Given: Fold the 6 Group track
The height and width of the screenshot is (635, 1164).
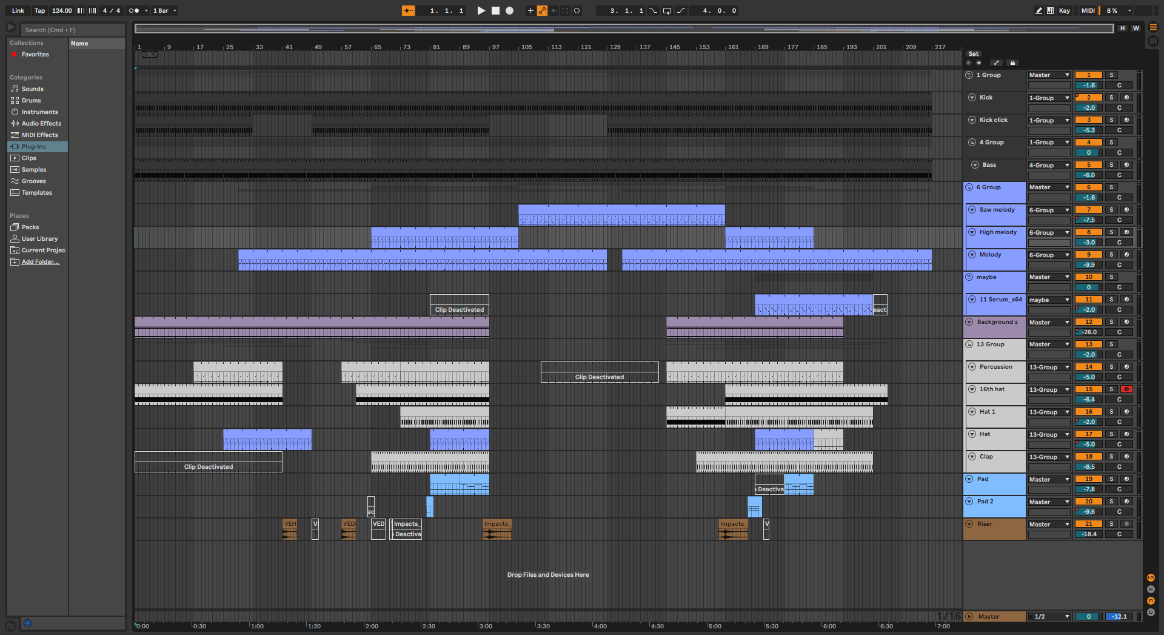Looking at the screenshot, I should click(x=969, y=187).
